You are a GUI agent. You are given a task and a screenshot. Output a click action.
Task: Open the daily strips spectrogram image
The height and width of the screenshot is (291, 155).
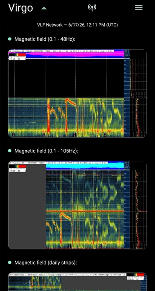coord(77,282)
